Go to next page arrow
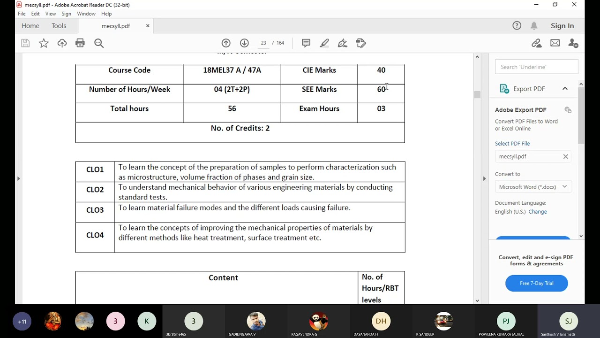This screenshot has width=600, height=338. (244, 43)
